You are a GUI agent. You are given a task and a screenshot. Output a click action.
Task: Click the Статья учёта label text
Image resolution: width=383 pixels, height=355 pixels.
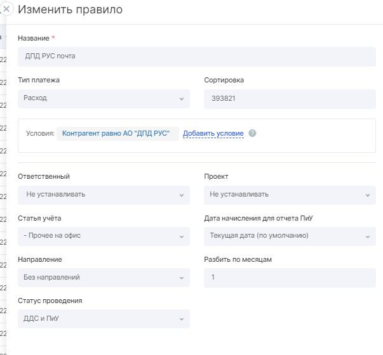click(39, 219)
